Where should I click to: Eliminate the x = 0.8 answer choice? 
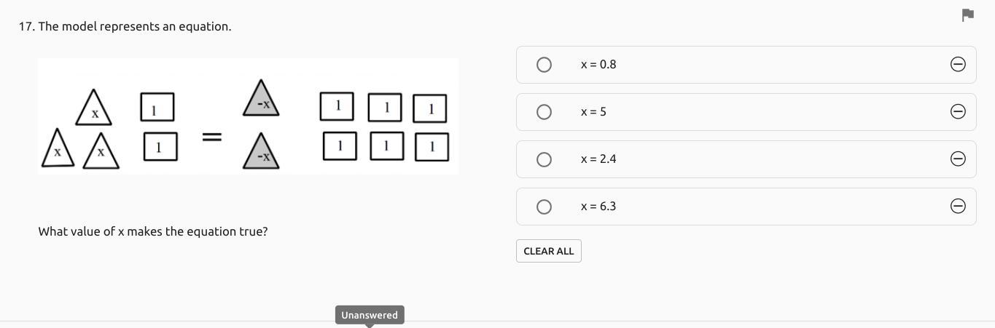click(x=958, y=65)
